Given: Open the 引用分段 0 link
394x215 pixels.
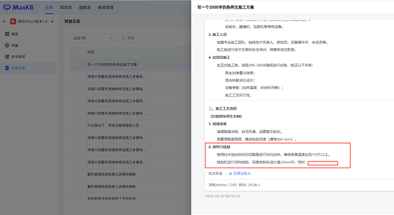Looking at the screenshot, I should pyautogui.click(x=242, y=173).
